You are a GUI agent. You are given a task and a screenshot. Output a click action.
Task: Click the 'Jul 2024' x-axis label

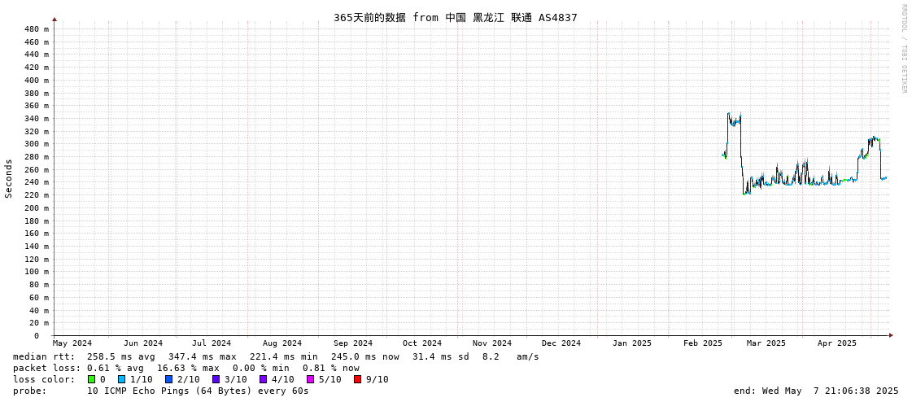(212, 343)
